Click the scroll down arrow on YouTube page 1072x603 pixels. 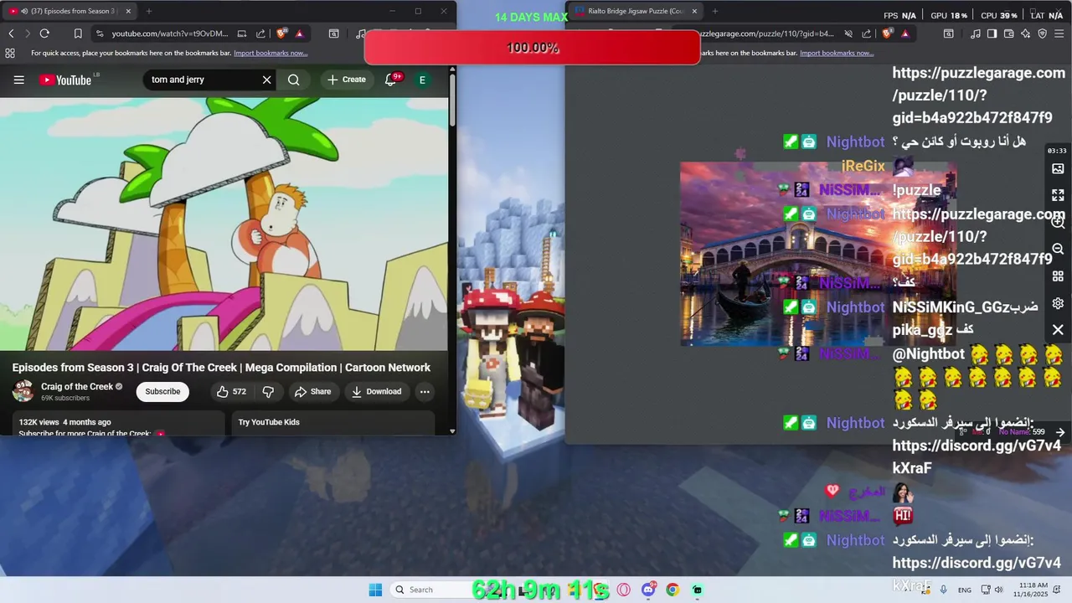[x=452, y=430]
